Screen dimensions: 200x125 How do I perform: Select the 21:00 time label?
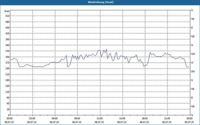167,118
